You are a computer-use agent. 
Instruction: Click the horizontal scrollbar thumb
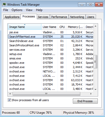point(46,94)
